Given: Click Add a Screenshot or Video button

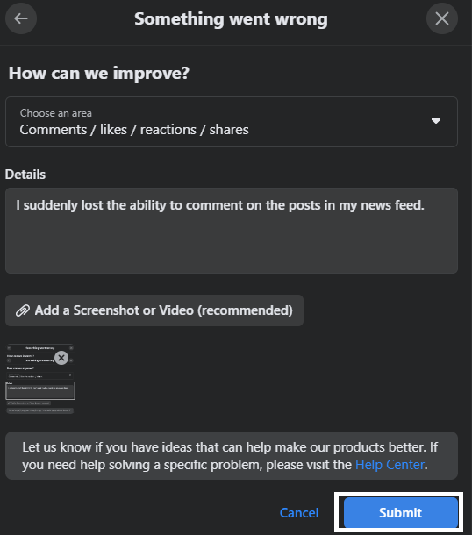Looking at the screenshot, I should [154, 310].
